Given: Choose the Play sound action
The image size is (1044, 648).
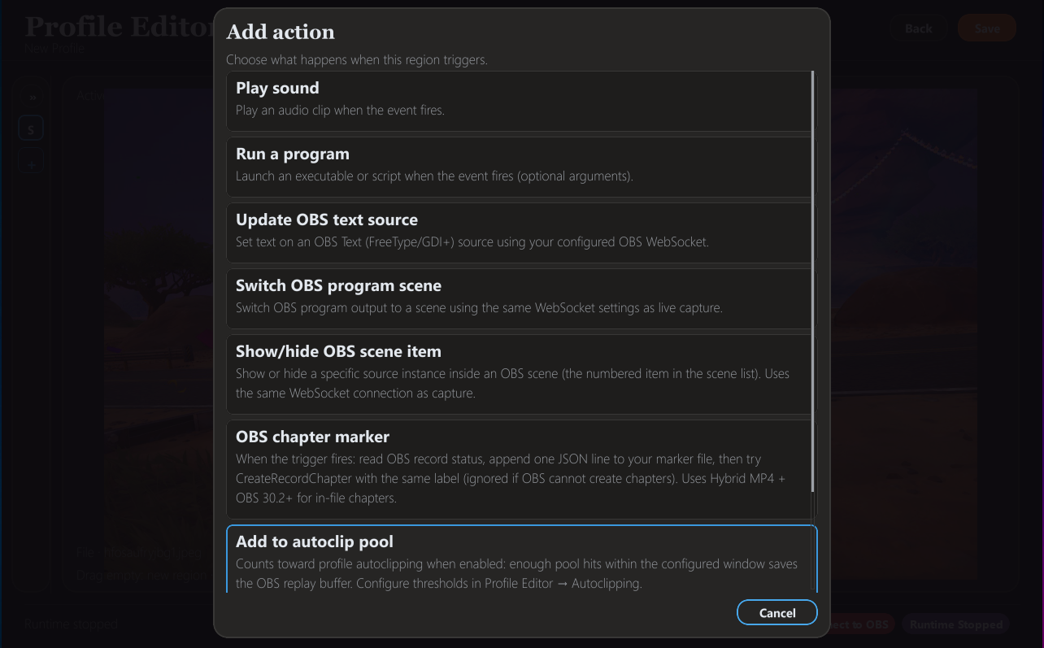Looking at the screenshot, I should [x=277, y=89].
